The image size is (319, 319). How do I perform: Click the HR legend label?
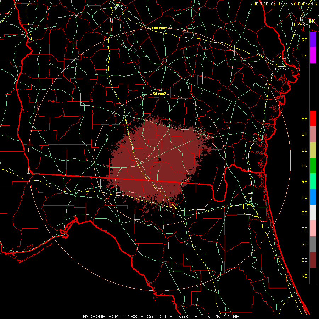304,166
